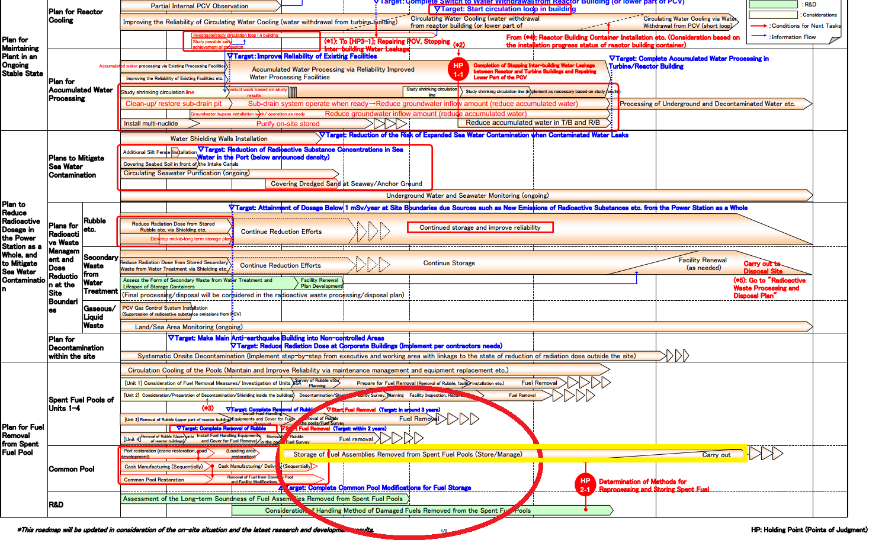Click 'Clean-up/ restore sub-drain pit' text
Image resolution: width=882 pixels, height=546 pixels.
(174, 104)
